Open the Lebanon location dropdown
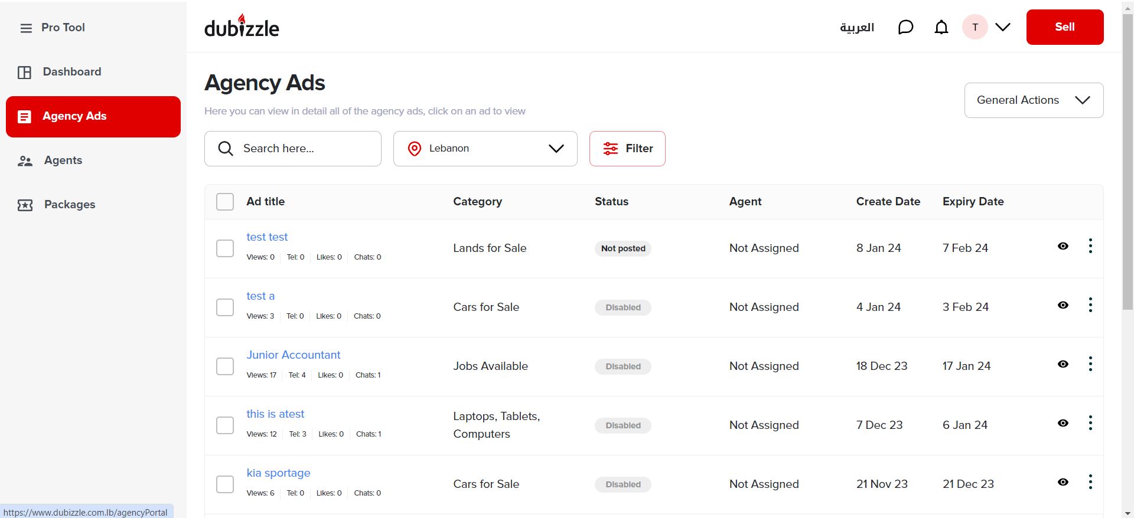Screen dimensions: 1134x518 (485, 149)
